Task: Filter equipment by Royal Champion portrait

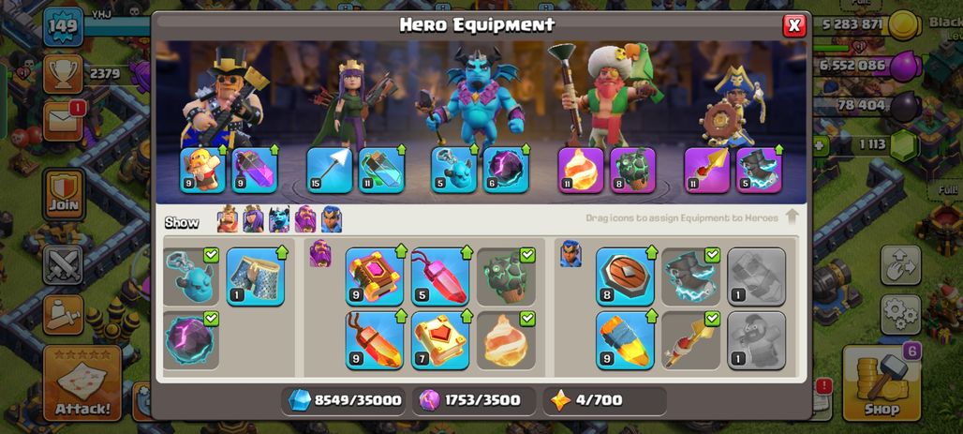Action: pos(331,219)
